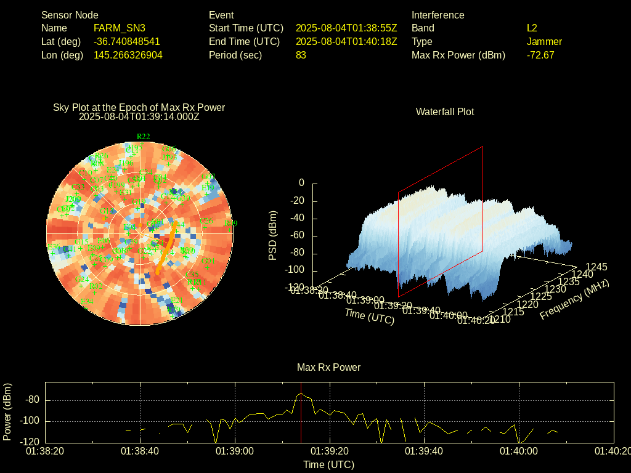Click the Frequency (MHz) axis label

click(574, 300)
